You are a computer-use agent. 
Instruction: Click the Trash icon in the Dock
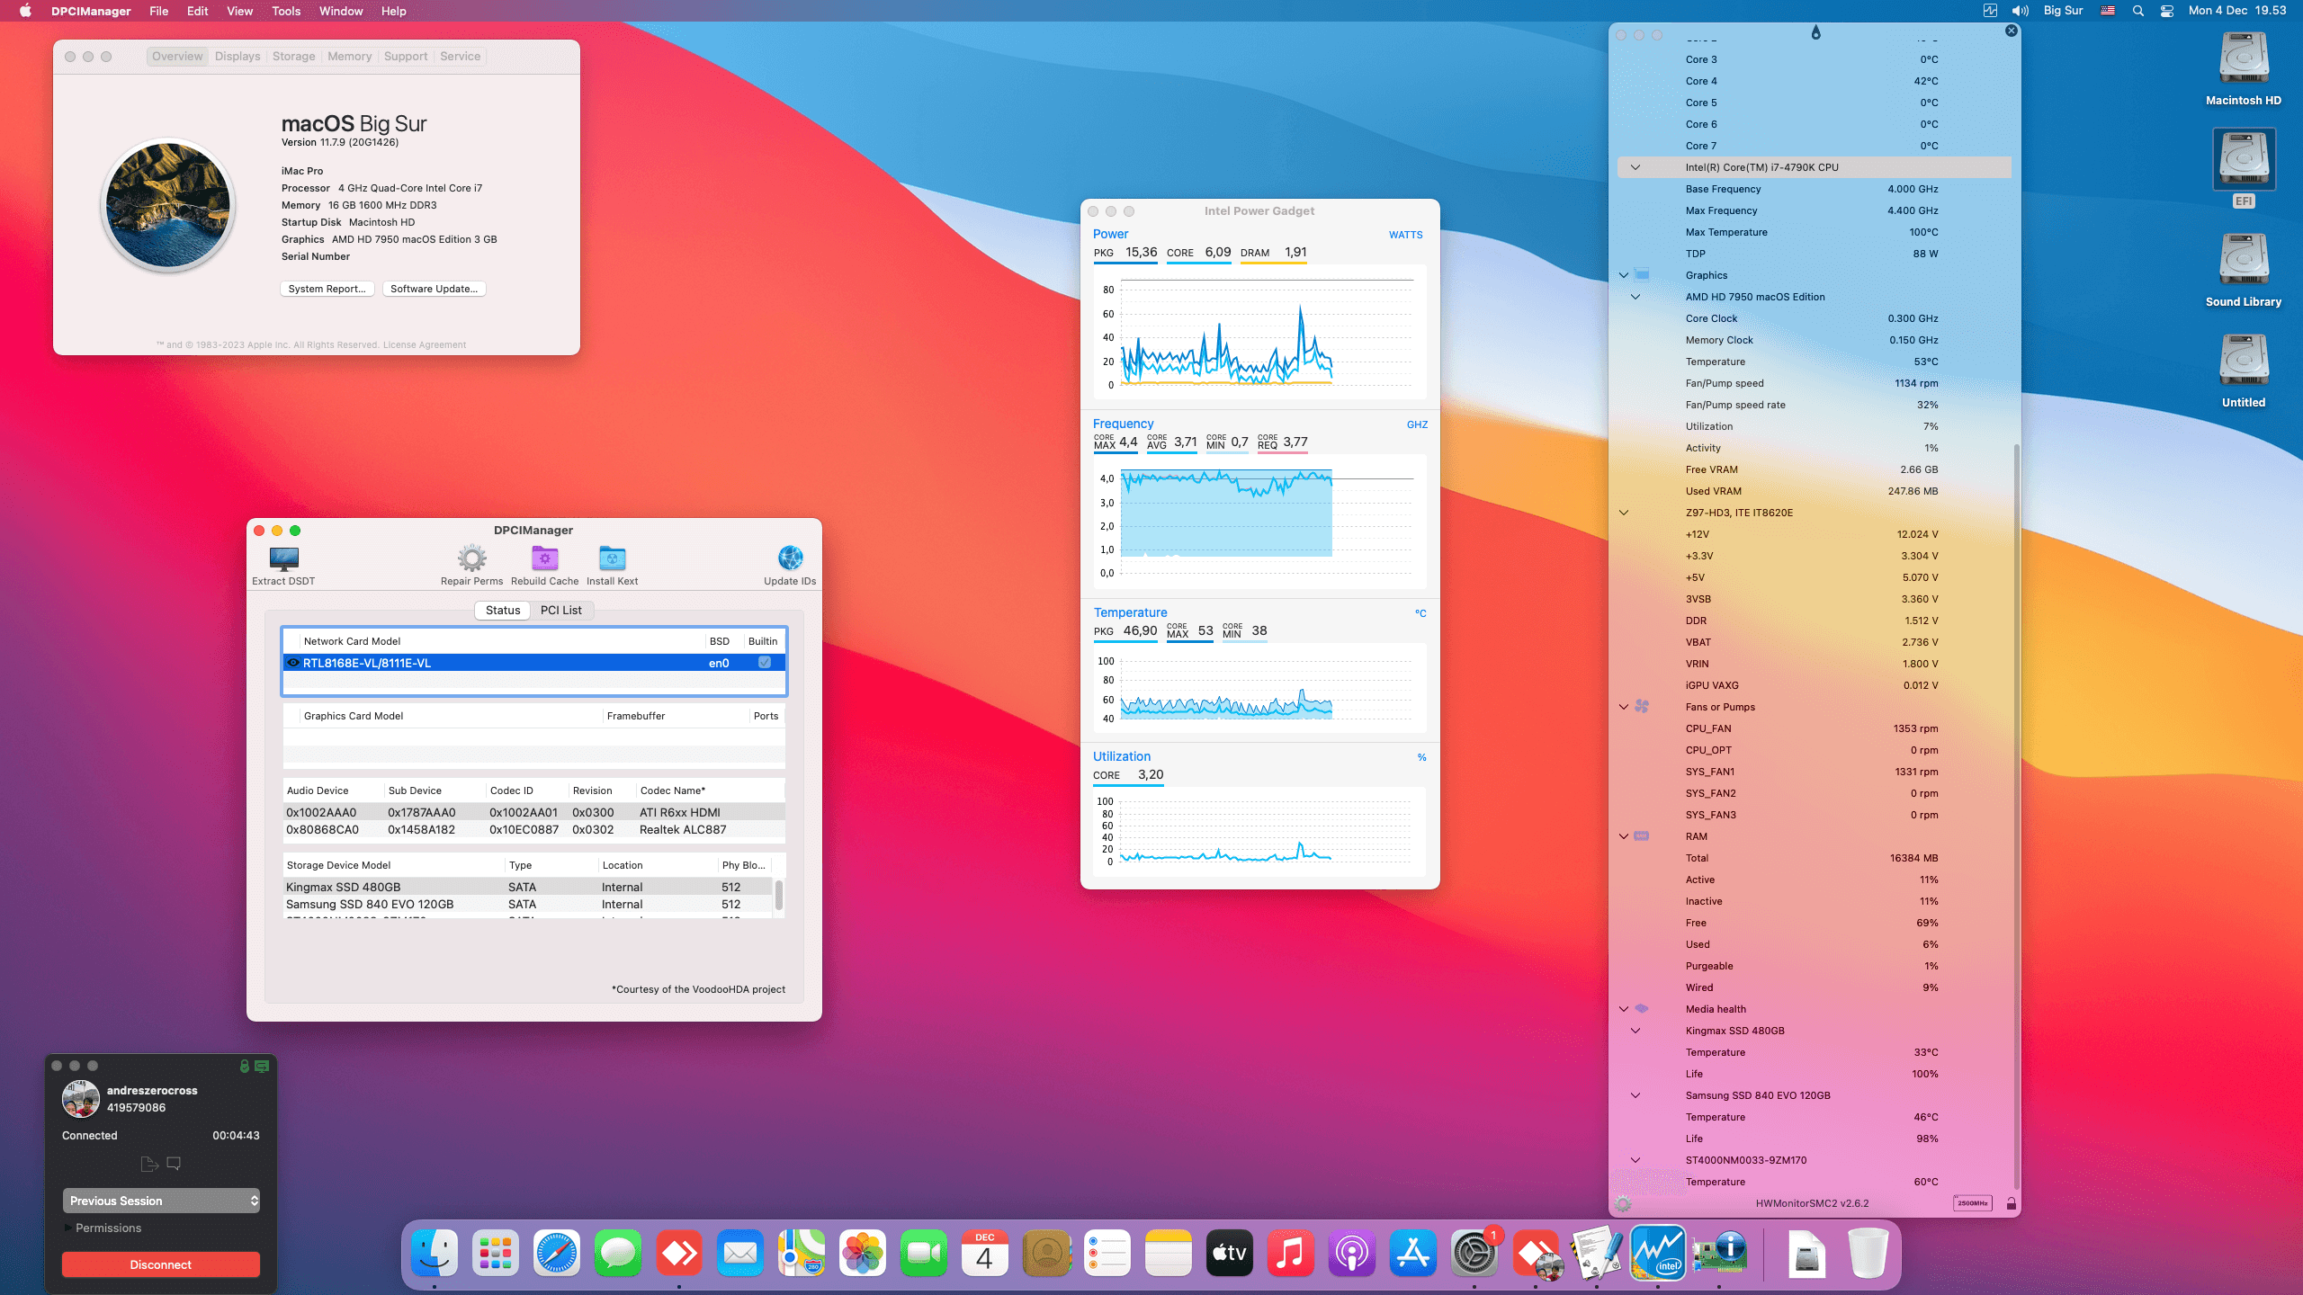point(1868,1253)
